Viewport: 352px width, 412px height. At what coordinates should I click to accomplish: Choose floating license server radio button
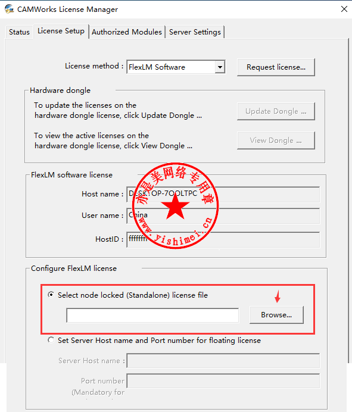51,340
